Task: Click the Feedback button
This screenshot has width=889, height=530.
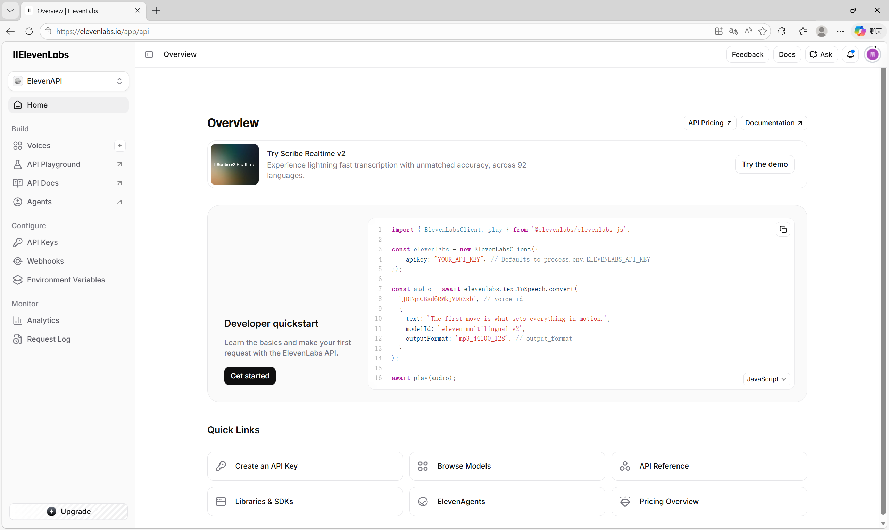Action: coord(747,54)
